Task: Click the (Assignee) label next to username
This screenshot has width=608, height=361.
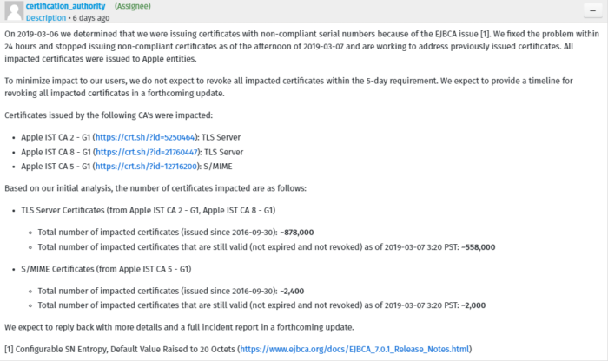Action: tap(133, 6)
